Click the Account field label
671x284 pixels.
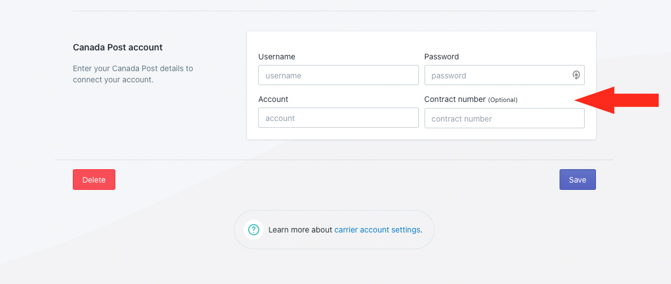[273, 99]
